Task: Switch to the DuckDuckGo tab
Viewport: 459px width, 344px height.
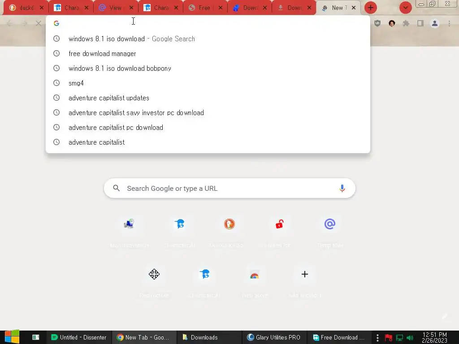Action: [x=25, y=8]
